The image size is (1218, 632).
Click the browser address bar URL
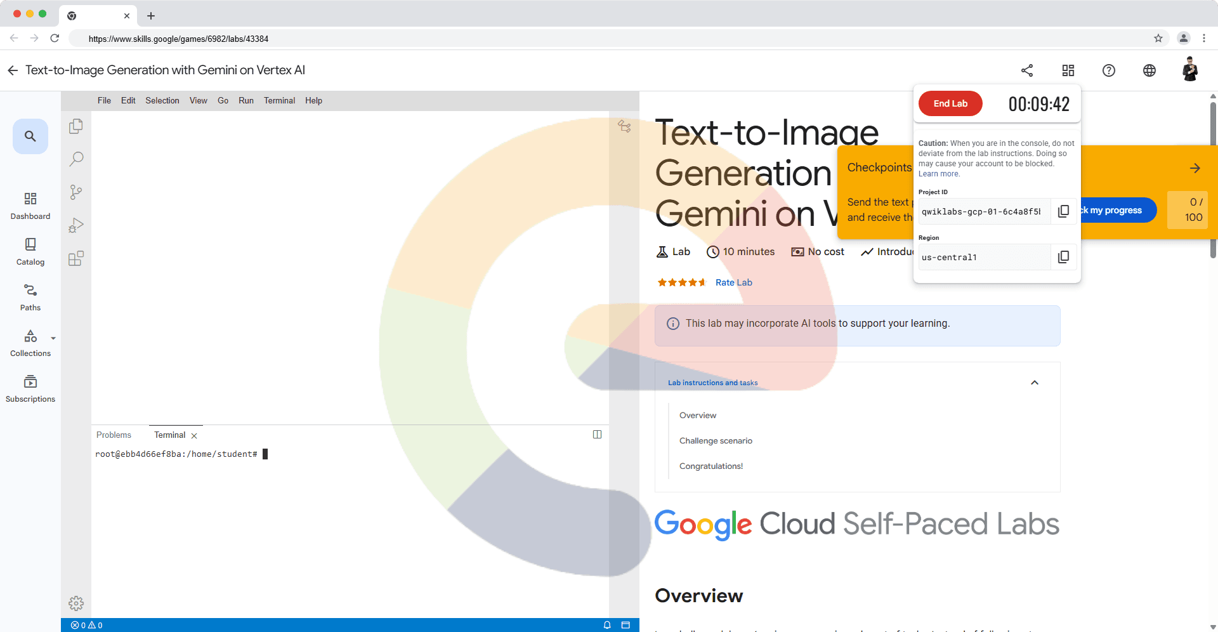click(178, 39)
